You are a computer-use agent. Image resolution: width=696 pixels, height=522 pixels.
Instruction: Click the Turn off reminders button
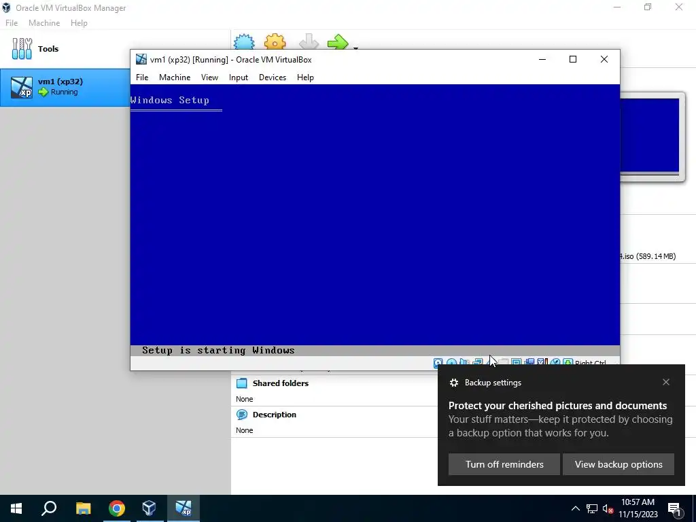tap(504, 464)
